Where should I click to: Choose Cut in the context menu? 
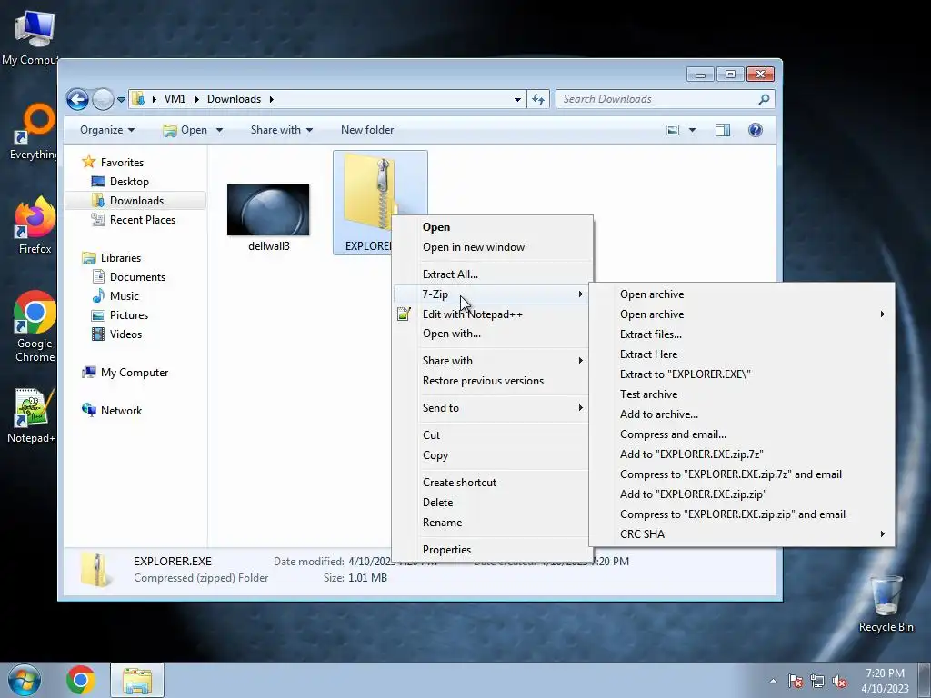point(492,435)
